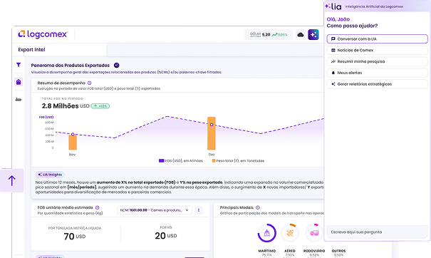Click info icon beside Panorama dos Produtos Exportados

(x=117, y=65)
